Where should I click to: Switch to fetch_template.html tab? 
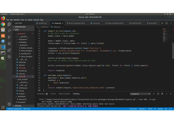(x=77, y=23)
